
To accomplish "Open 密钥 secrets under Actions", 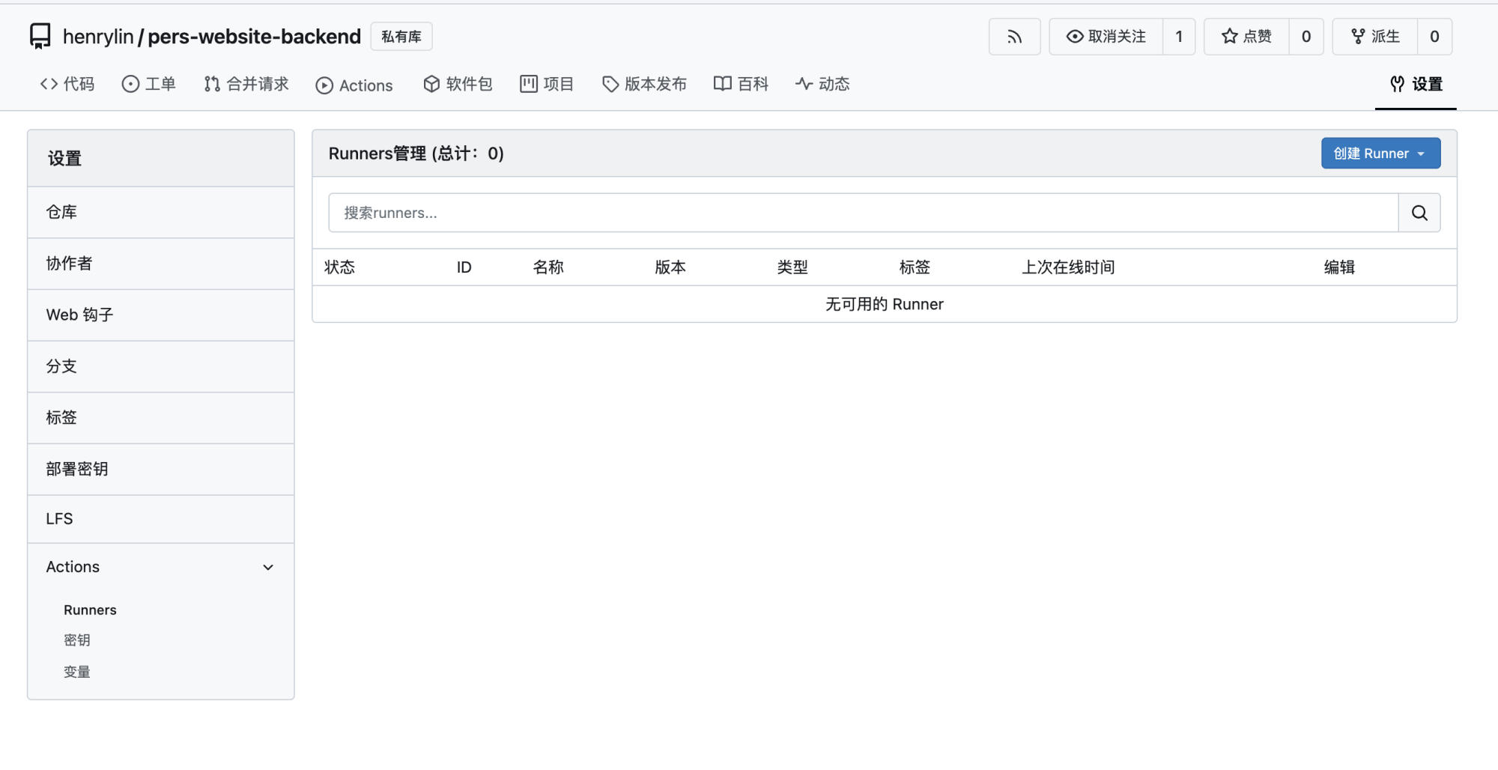I will click(77, 640).
